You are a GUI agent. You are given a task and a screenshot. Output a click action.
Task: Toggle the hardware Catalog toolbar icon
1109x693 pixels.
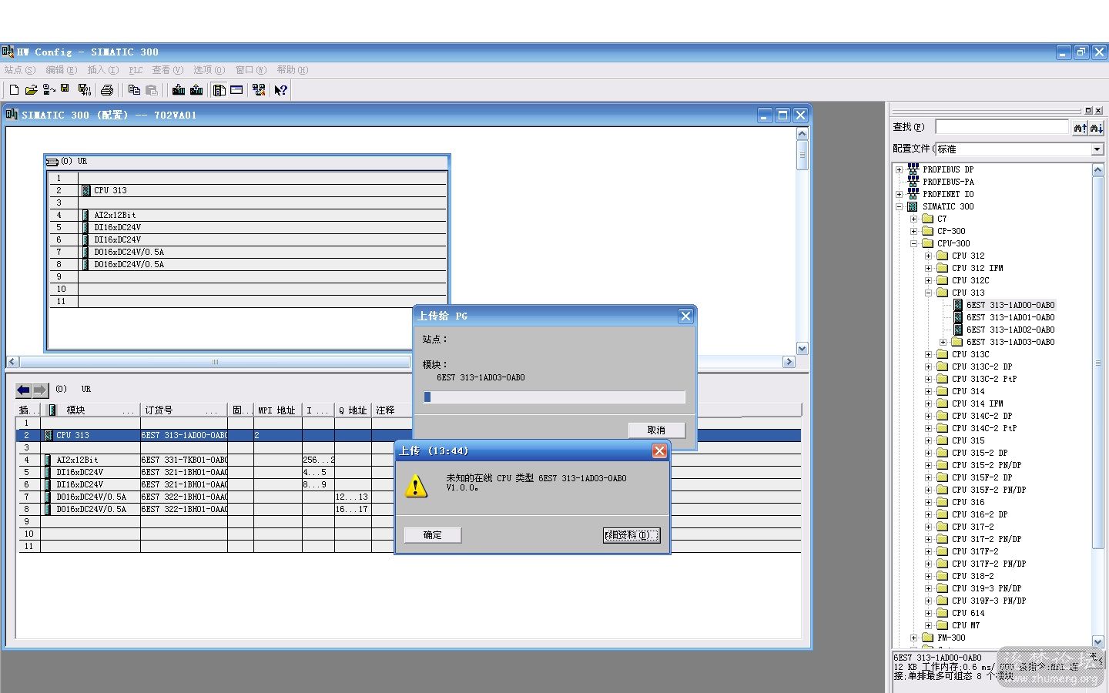coord(219,90)
